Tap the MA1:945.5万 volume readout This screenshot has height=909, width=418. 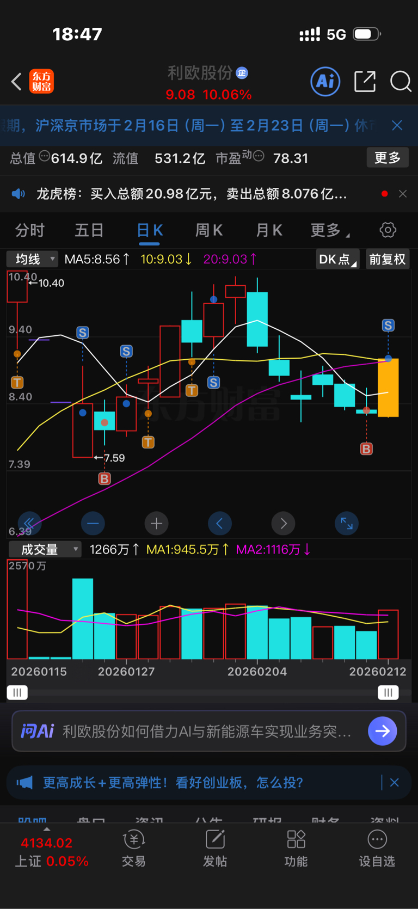coord(187,550)
